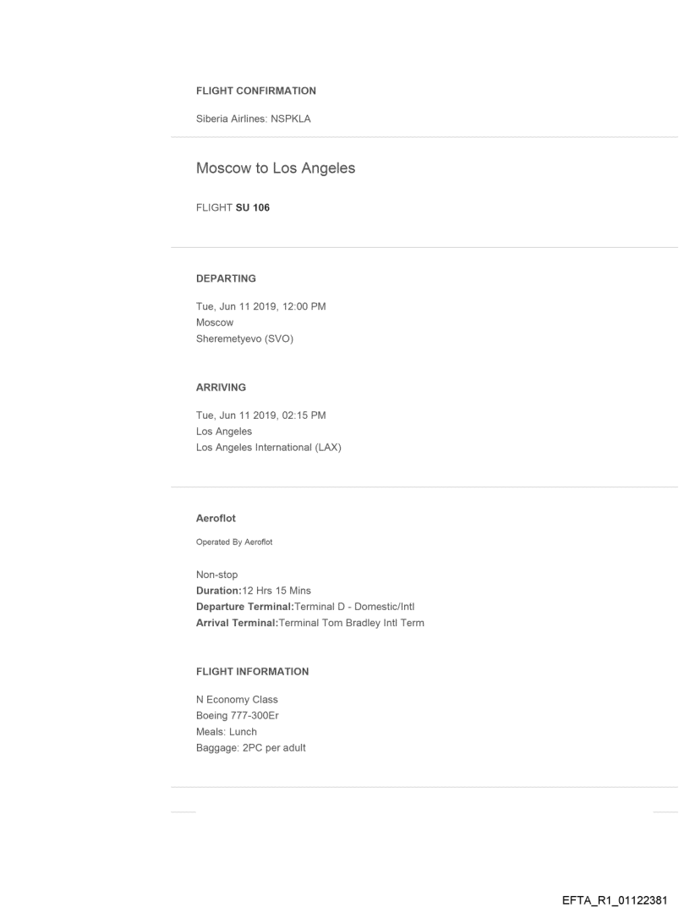Click the Moscow to Los Angeles title

pyautogui.click(x=276, y=168)
